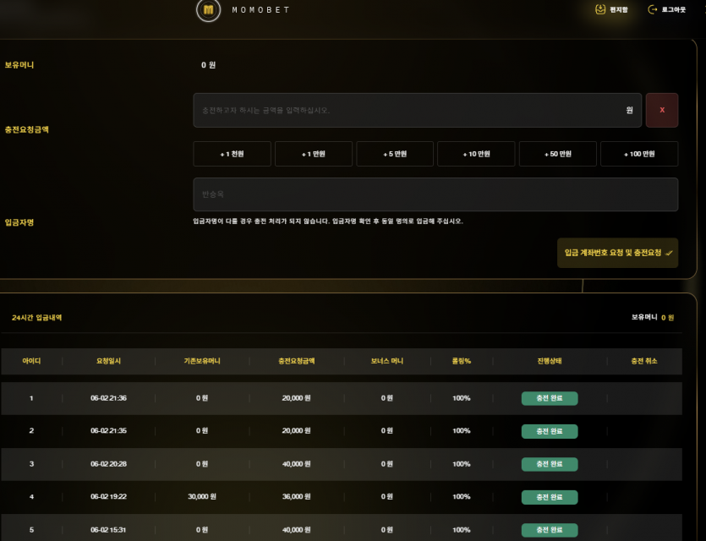Add +50 만원 to amount
The image size is (706, 541).
pyautogui.click(x=558, y=154)
